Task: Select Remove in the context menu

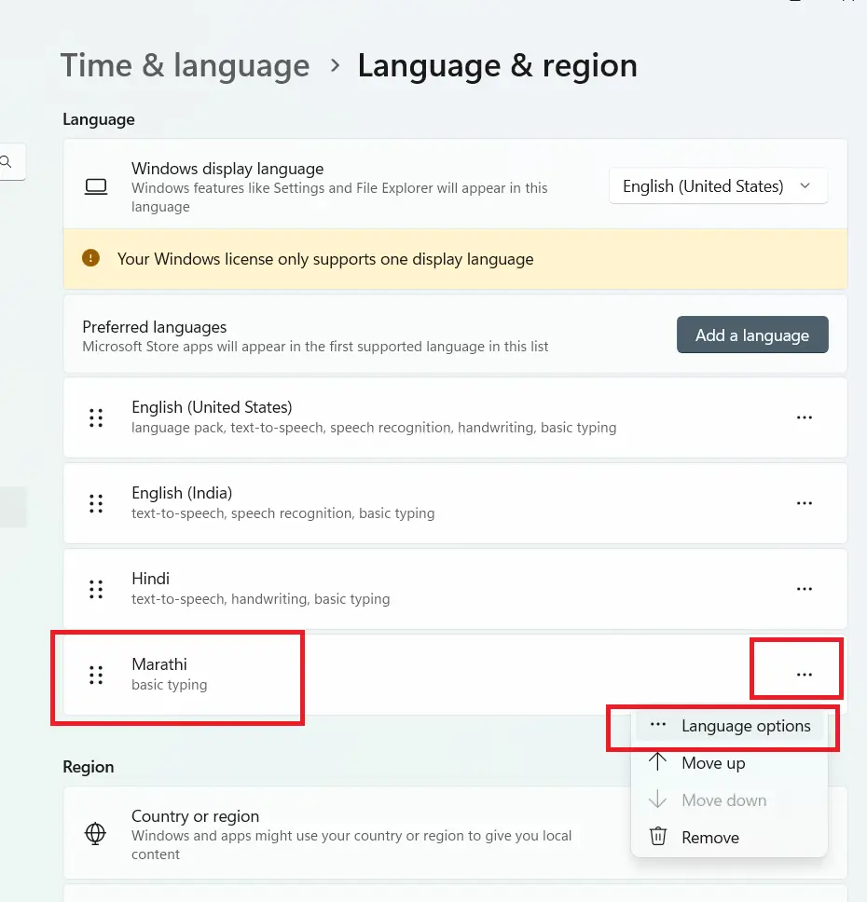Action: click(709, 838)
